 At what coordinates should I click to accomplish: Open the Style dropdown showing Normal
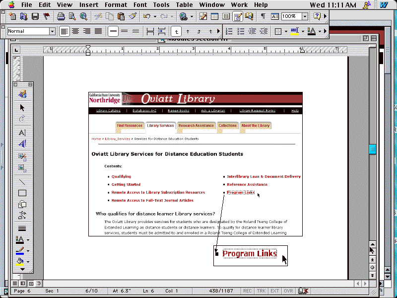[x=52, y=31]
